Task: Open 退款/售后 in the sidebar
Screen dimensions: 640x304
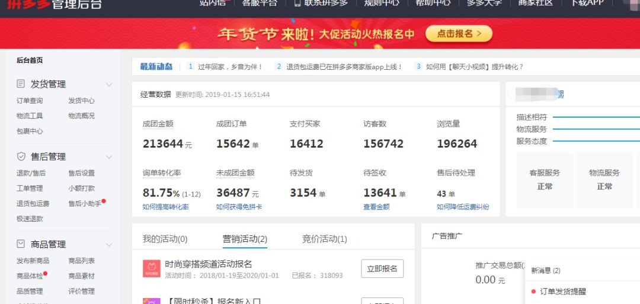Action: [31, 173]
